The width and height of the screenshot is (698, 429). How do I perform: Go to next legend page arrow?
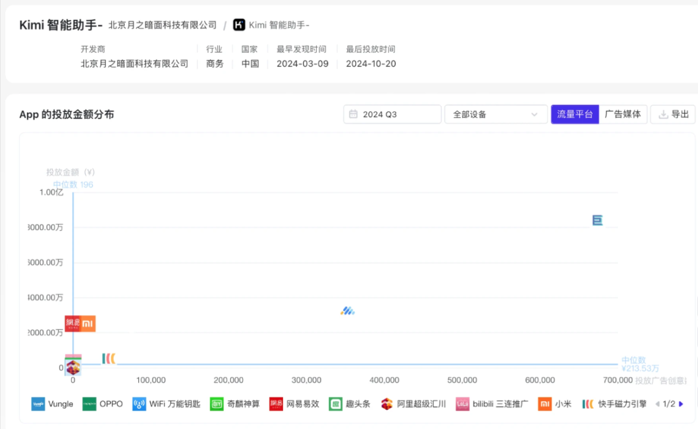(x=681, y=404)
